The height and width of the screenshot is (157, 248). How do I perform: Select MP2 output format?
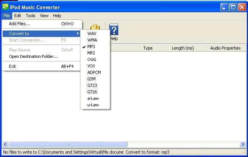[95, 53]
